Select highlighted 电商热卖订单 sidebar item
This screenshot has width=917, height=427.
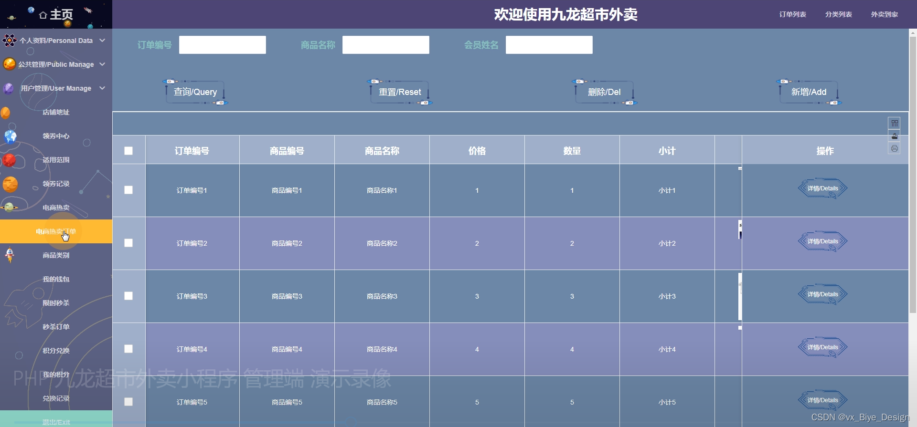56,231
